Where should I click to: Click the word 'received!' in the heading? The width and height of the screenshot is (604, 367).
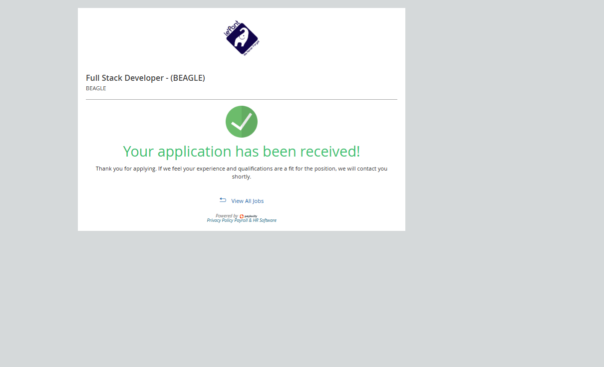pos(331,151)
